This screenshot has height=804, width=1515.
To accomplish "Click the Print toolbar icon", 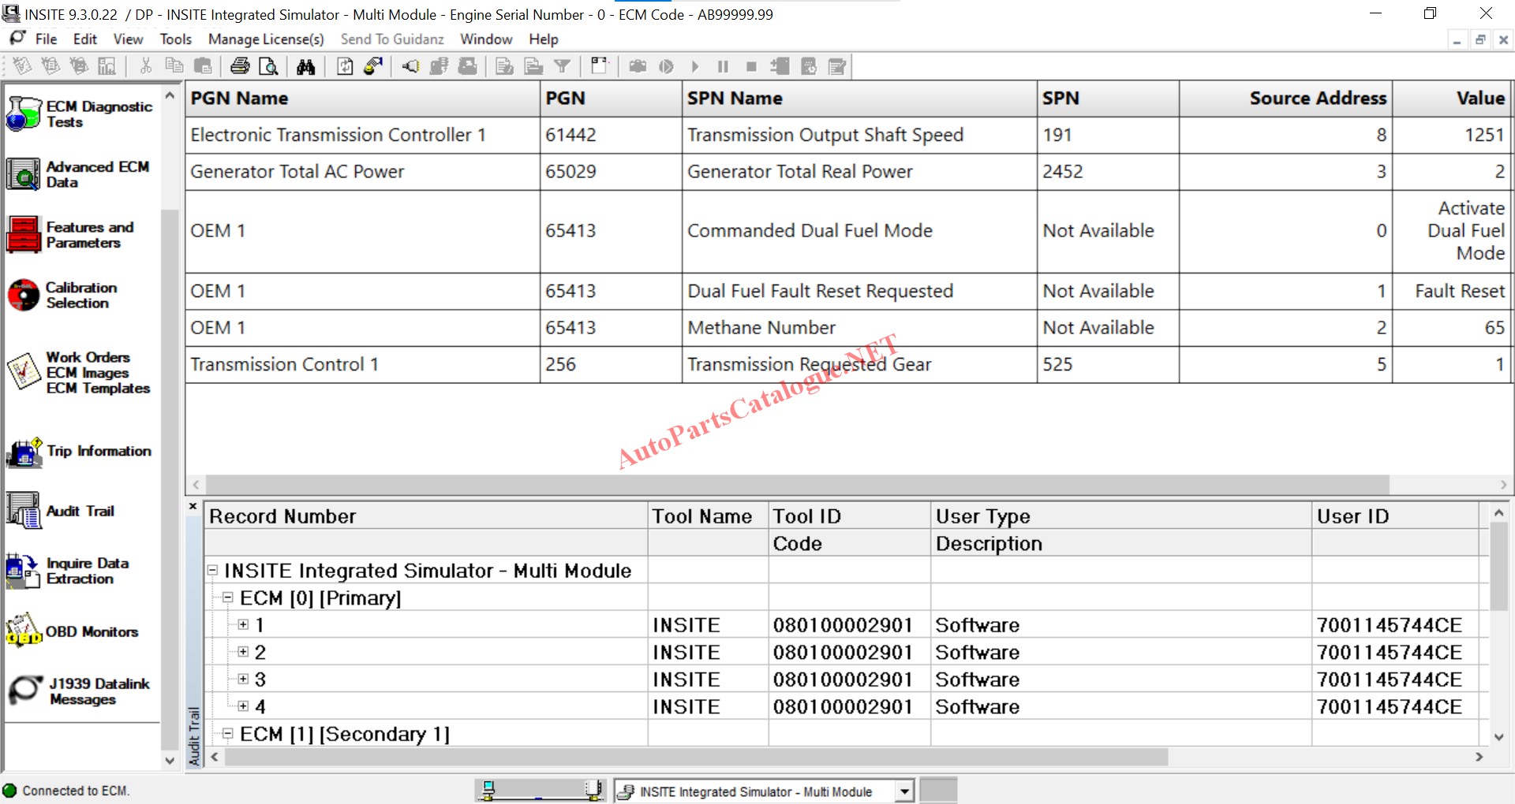I will coord(240,67).
